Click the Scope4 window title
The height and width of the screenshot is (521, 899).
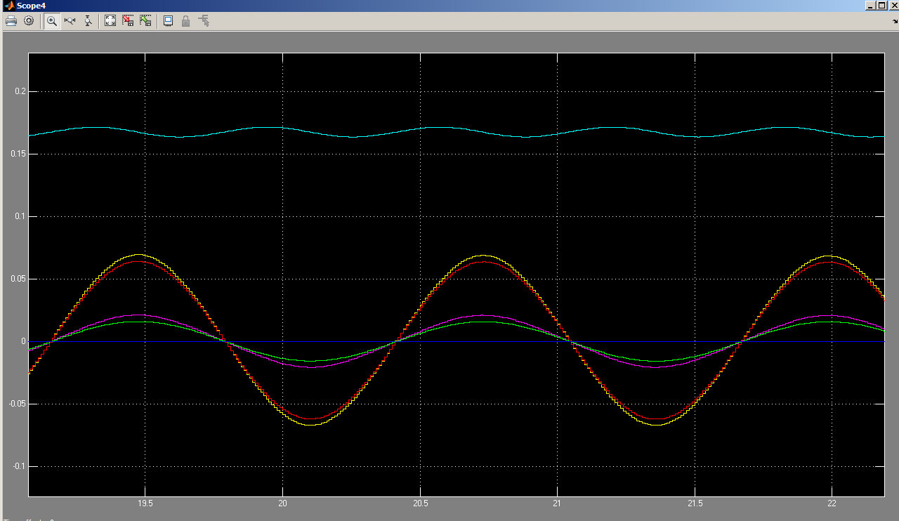pyautogui.click(x=32, y=6)
